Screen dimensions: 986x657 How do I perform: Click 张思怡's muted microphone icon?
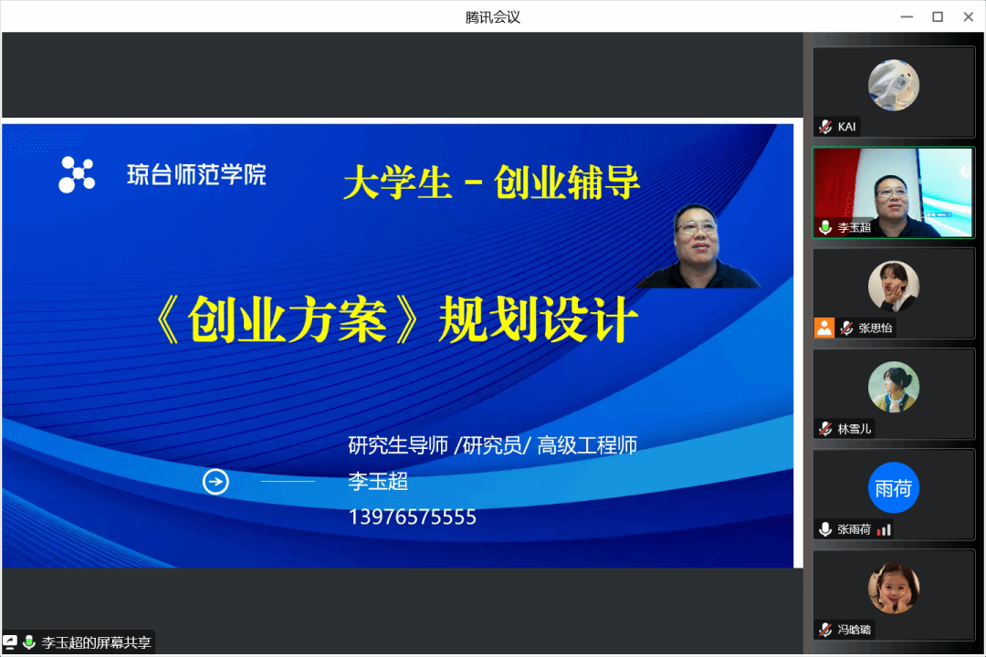(846, 328)
